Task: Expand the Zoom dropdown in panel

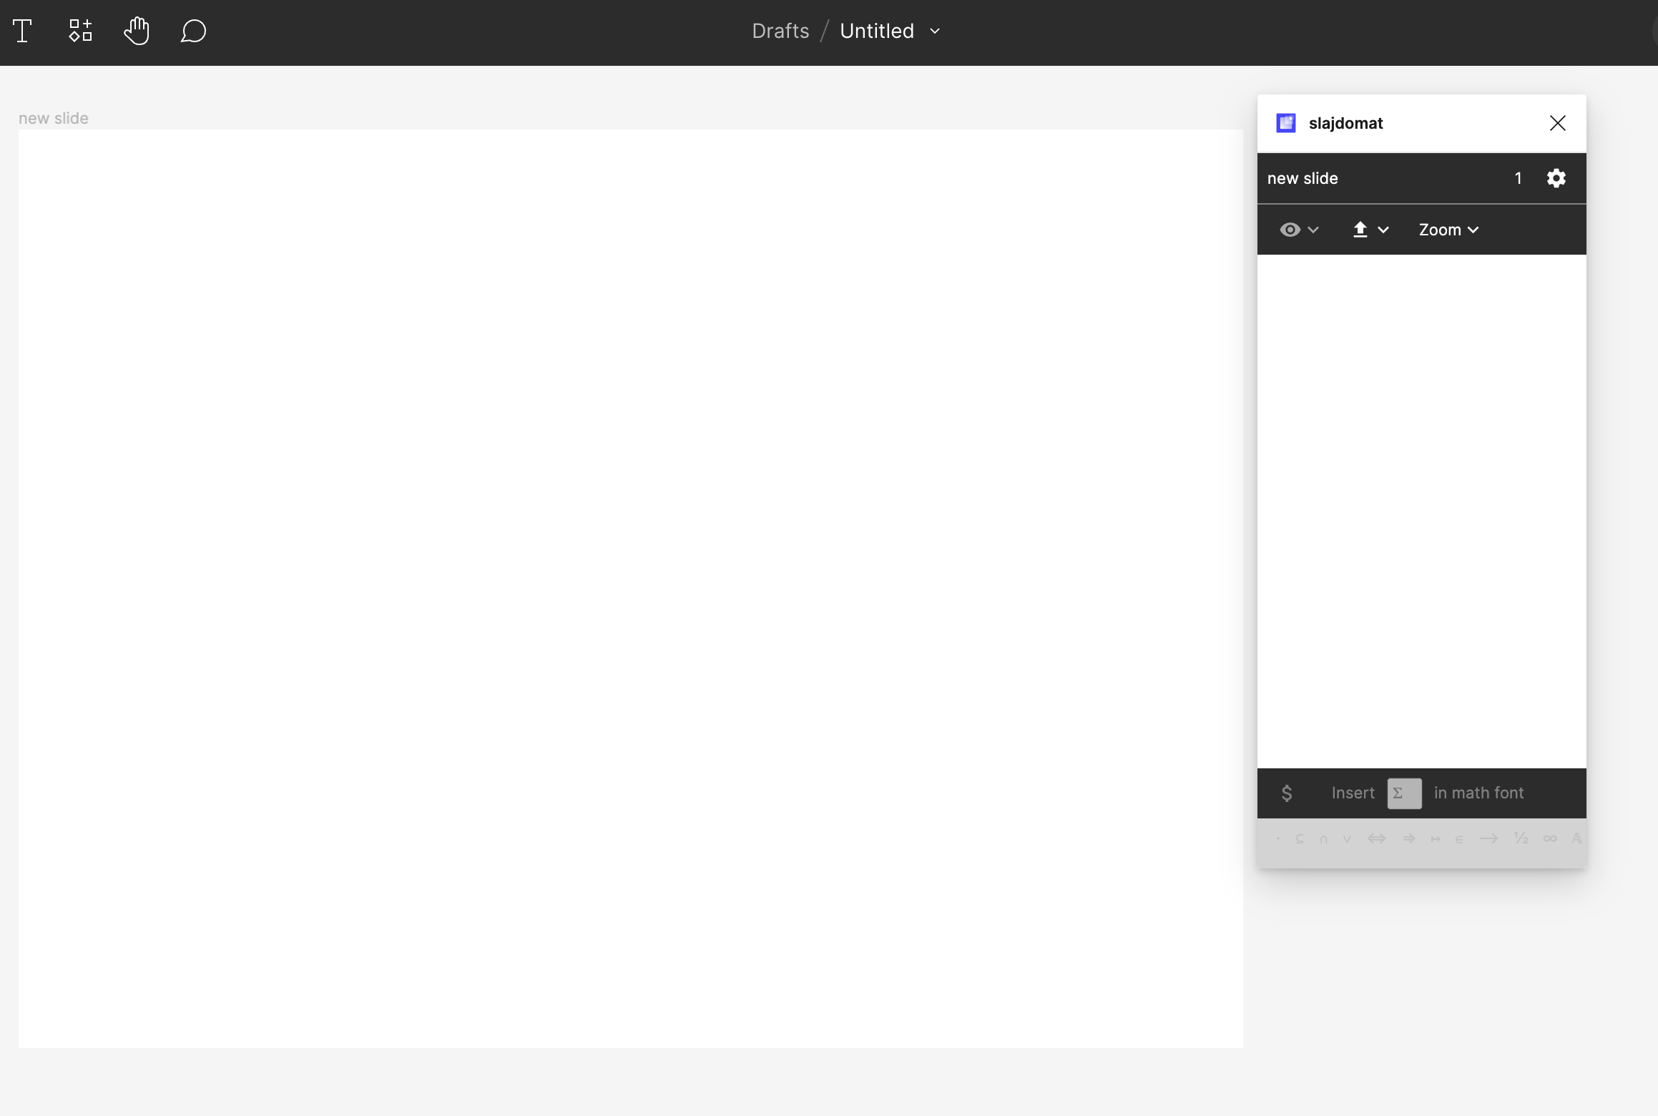Action: click(1448, 229)
